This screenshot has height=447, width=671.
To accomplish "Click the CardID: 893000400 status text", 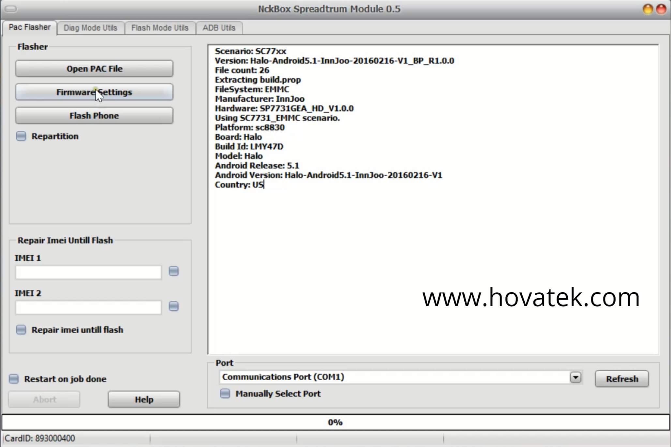I will (40, 439).
